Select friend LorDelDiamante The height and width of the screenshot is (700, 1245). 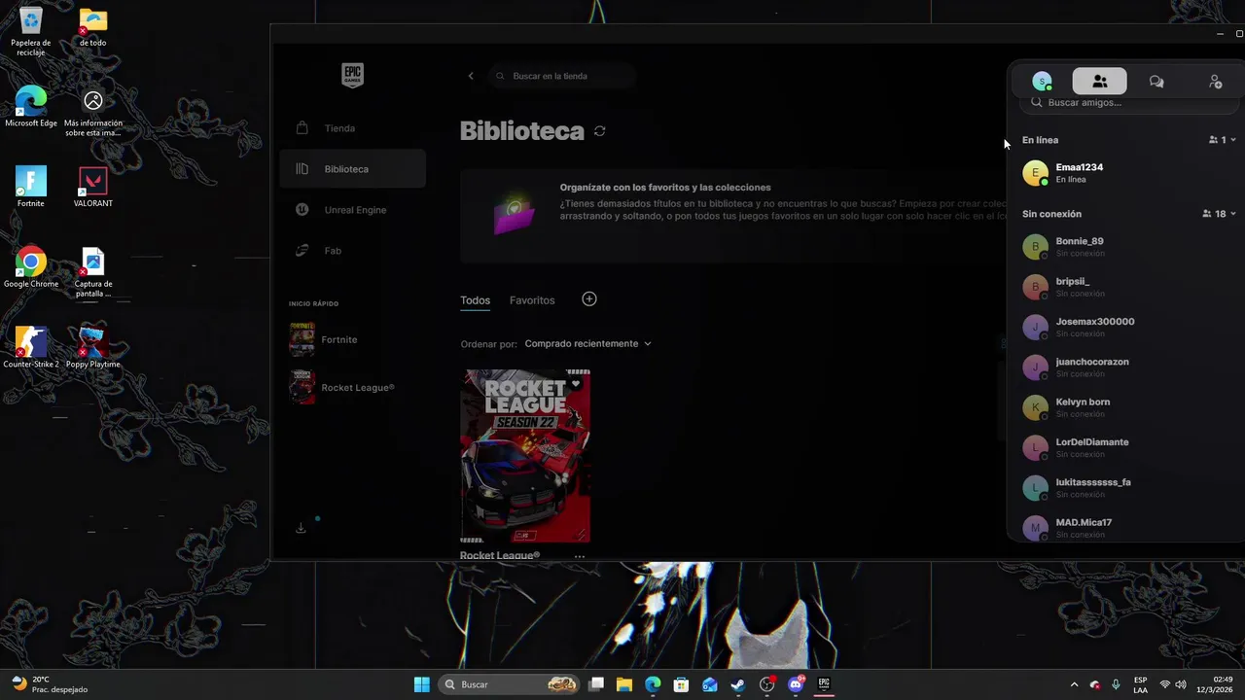1127,447
